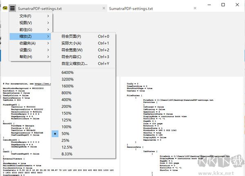The image size is (245, 176).
Task: Set zoom level to 800%
Action: [x=83, y=93]
